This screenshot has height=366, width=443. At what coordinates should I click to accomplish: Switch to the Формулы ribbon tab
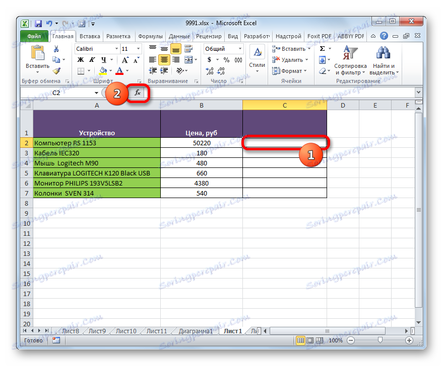click(150, 36)
